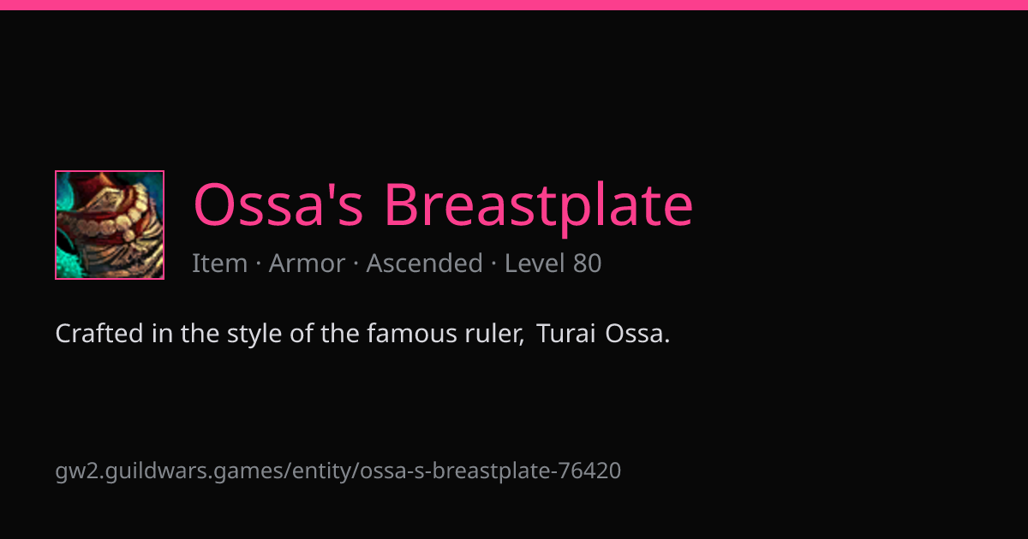Open the Ossa's Breastplate title heading
The height and width of the screenshot is (539, 1028).
coord(443,205)
